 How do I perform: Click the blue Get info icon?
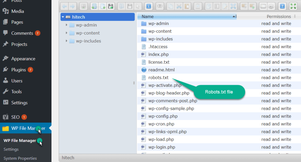pyautogui.click(x=148, y=6)
